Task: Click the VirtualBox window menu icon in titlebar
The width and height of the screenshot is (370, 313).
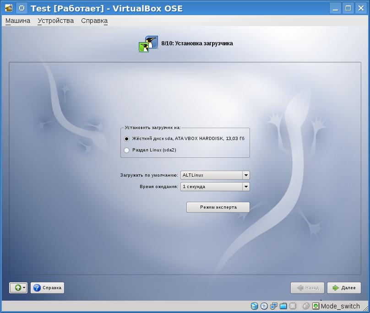Action: pyautogui.click(x=8, y=8)
